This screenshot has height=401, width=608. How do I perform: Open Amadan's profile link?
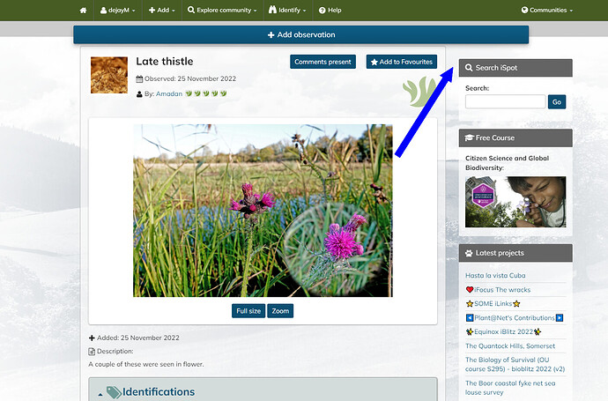[x=169, y=93]
